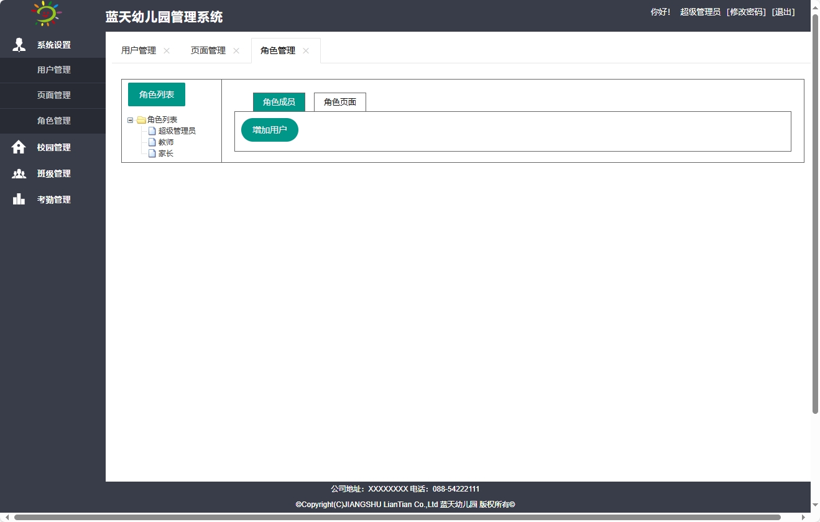Click 退出 to log out
Image resolution: width=820 pixels, height=522 pixels.
pos(783,12)
